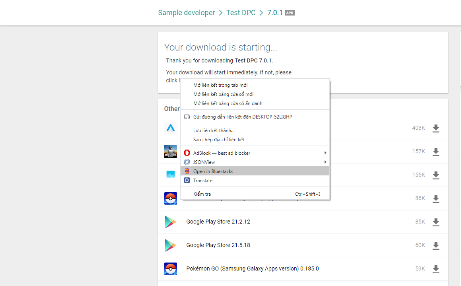The height and width of the screenshot is (286, 461).
Task: Click the "Your download is starting..." heading
Action: point(220,47)
